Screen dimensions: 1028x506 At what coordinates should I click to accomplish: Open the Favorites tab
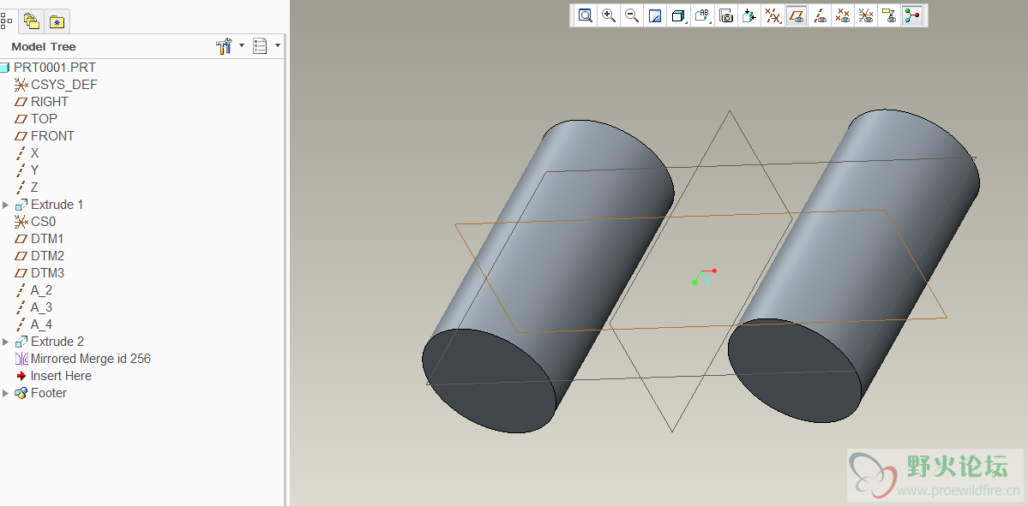pyautogui.click(x=57, y=21)
